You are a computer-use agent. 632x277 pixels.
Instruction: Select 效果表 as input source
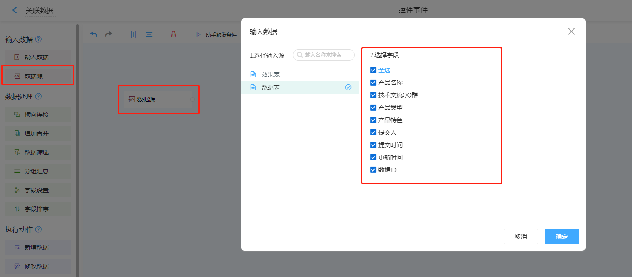[x=271, y=74]
